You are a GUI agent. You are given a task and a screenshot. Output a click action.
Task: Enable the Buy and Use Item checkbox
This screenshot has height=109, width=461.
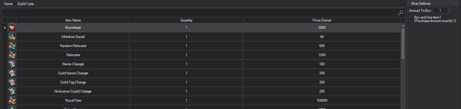coord(411,19)
